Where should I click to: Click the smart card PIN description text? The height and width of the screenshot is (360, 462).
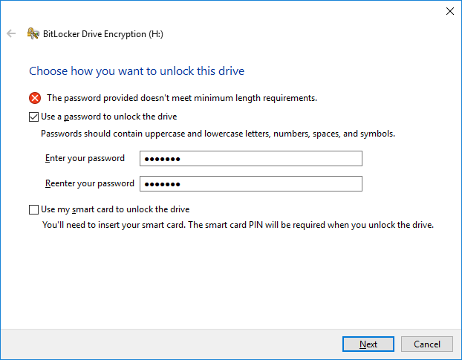[238, 225]
